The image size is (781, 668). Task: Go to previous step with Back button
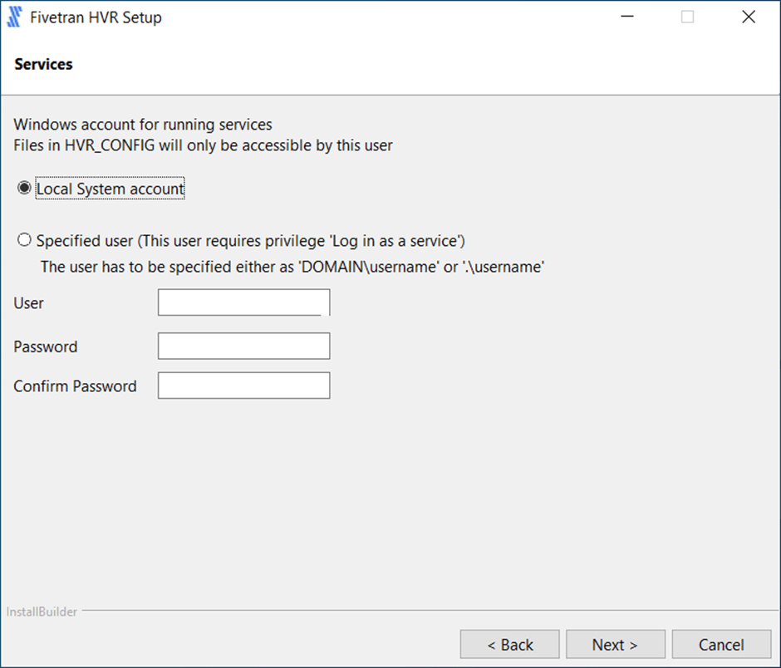tap(510, 645)
